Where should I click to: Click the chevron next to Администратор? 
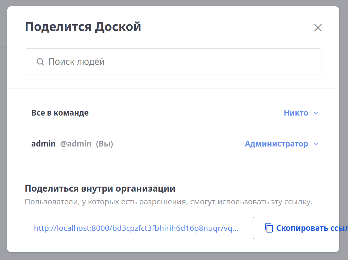point(316,144)
